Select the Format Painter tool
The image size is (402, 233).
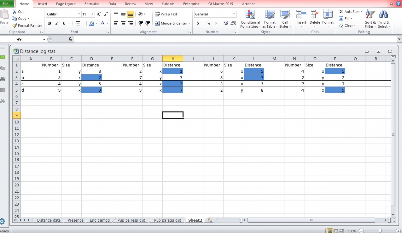pyautogui.click(x=27, y=25)
